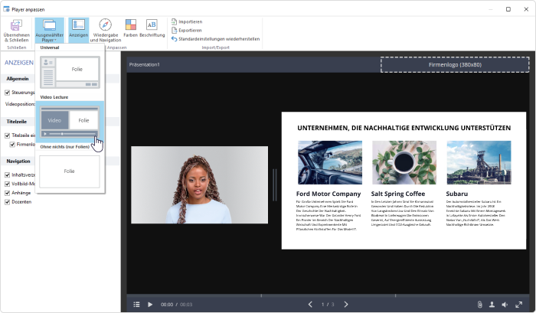Screen dimensions: 536x313
Task: Toggle the Dozenten checkbox
Action: point(7,202)
